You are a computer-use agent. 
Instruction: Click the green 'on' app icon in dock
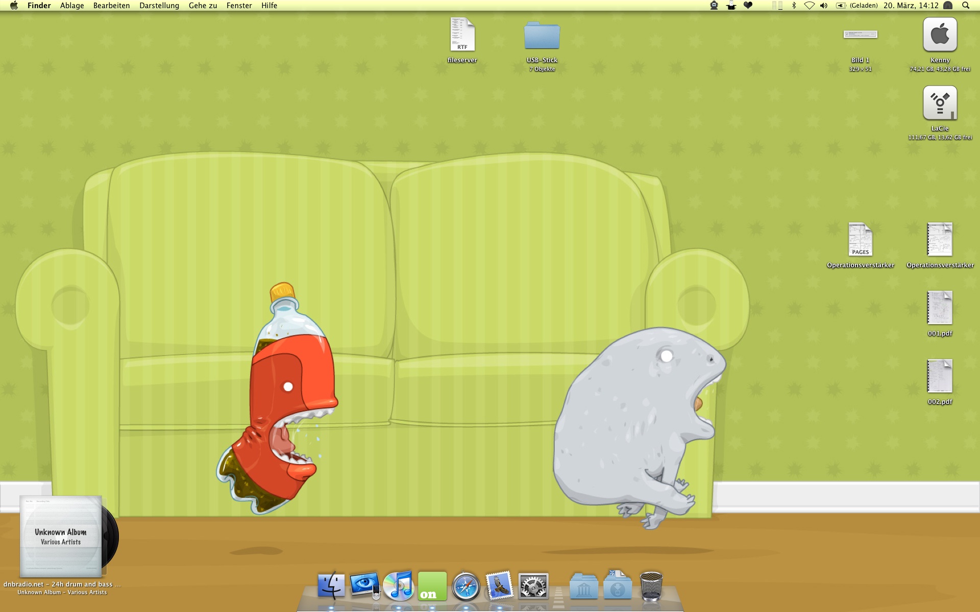[432, 586]
